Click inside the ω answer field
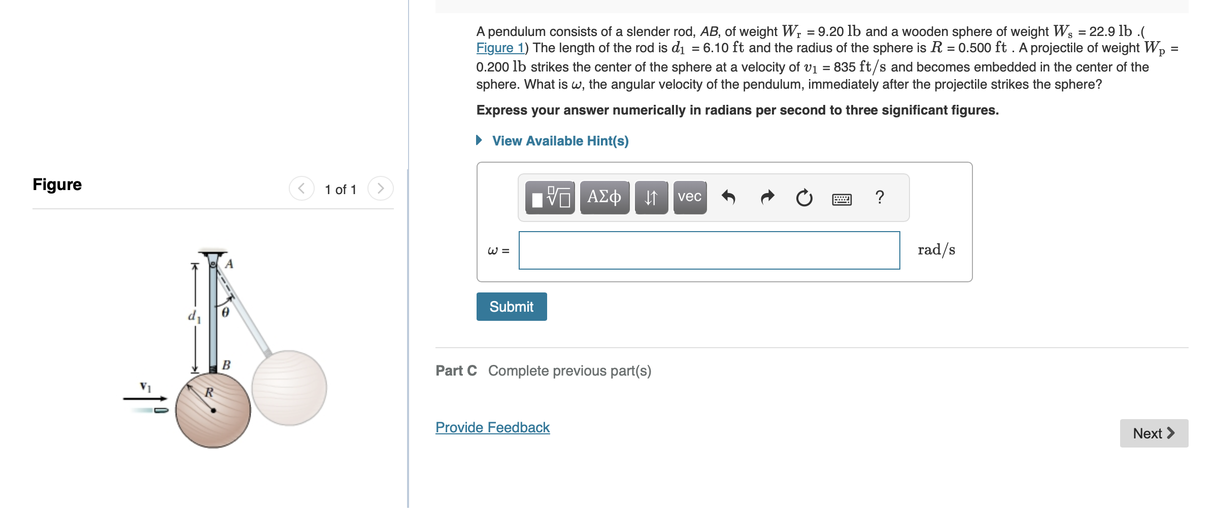Screen dimensions: 1213x520 [710, 249]
